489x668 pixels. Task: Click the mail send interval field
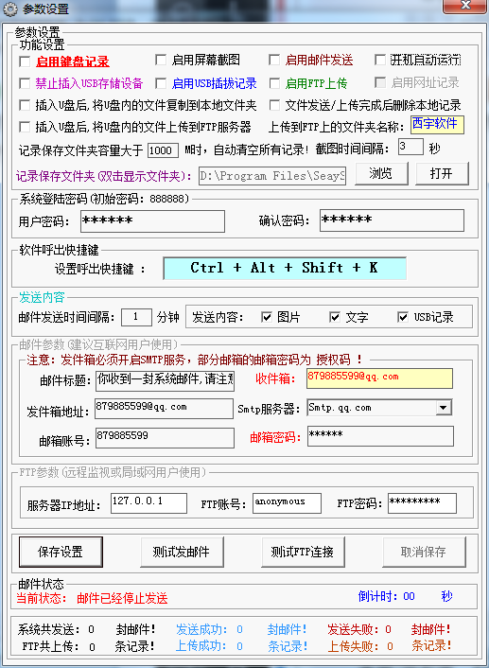click(x=136, y=317)
